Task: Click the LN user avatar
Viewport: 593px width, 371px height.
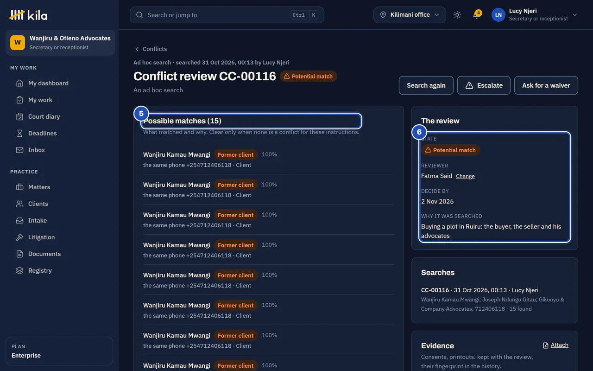Action: [498, 15]
